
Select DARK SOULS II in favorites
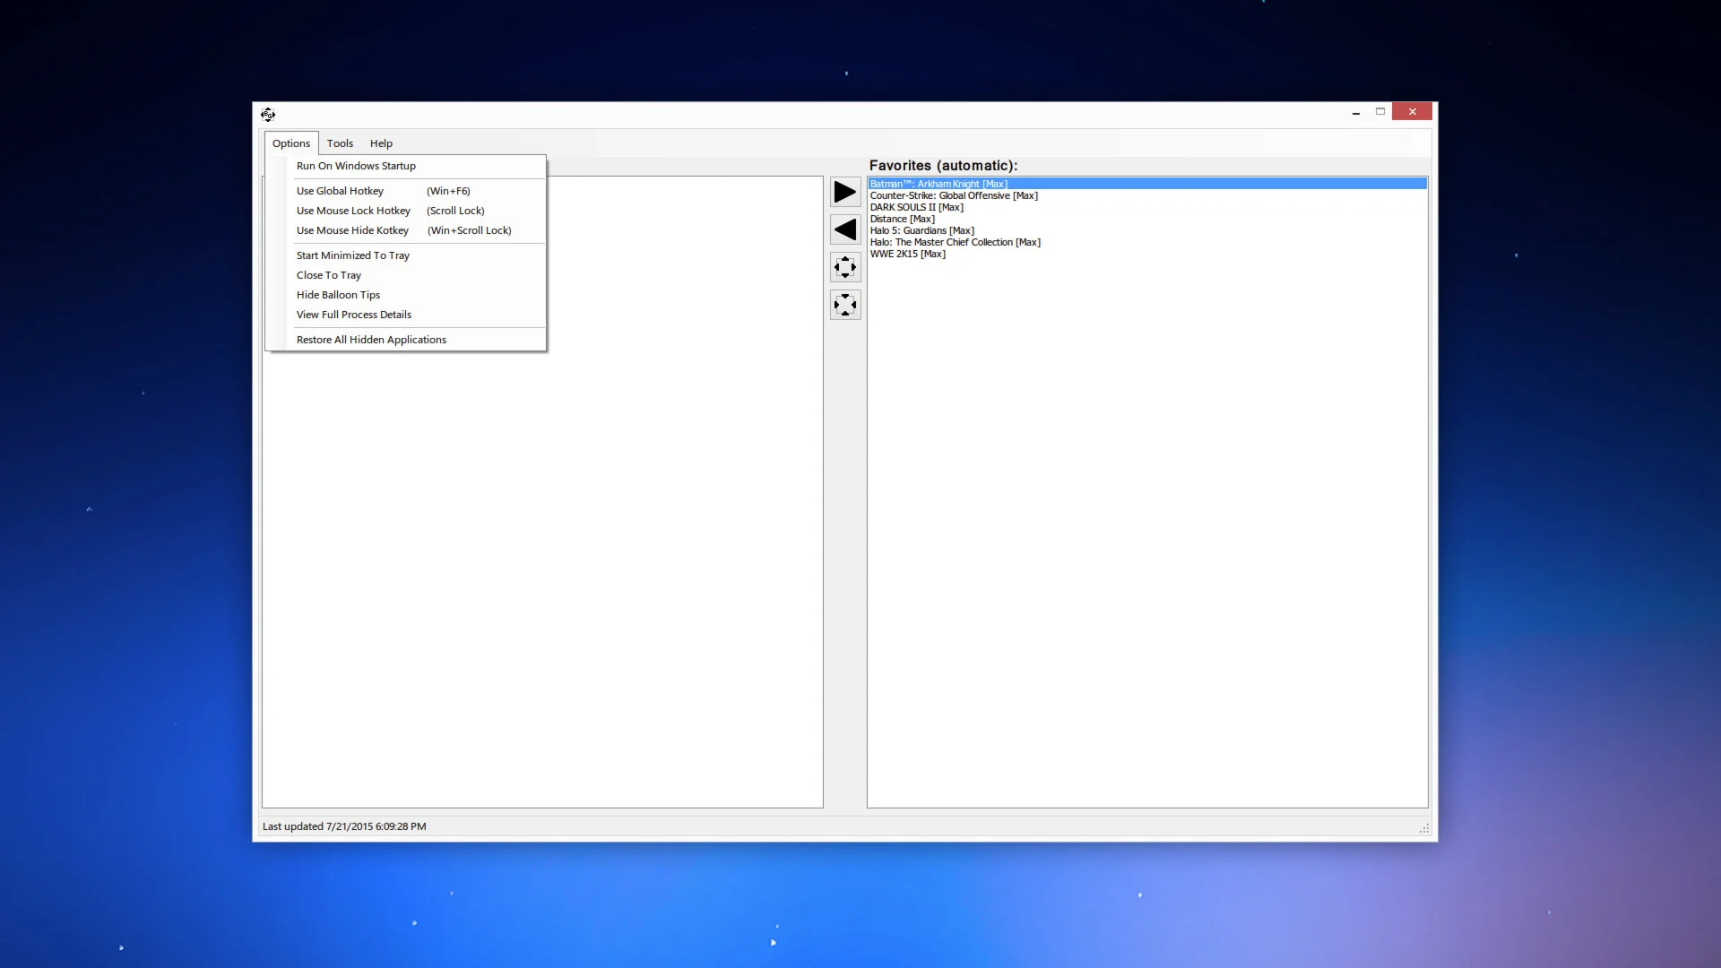click(916, 207)
